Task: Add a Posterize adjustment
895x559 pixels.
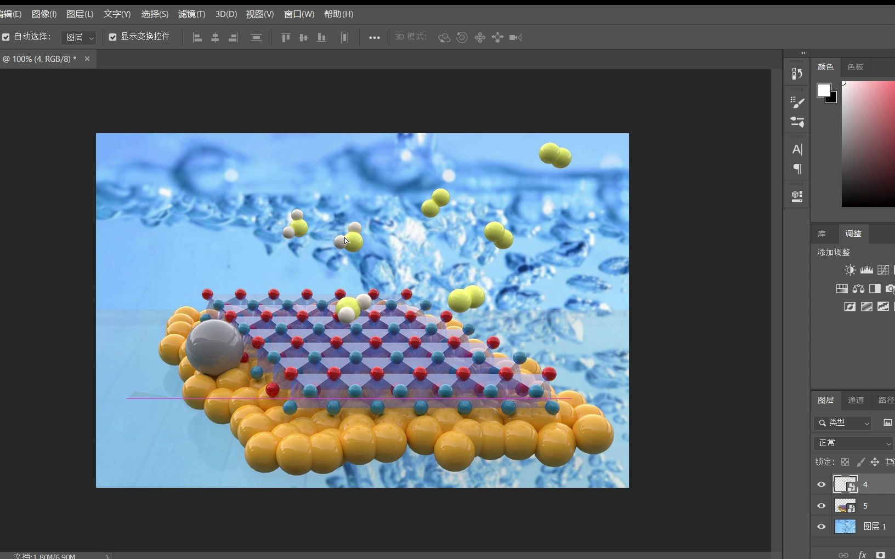Action: click(866, 306)
